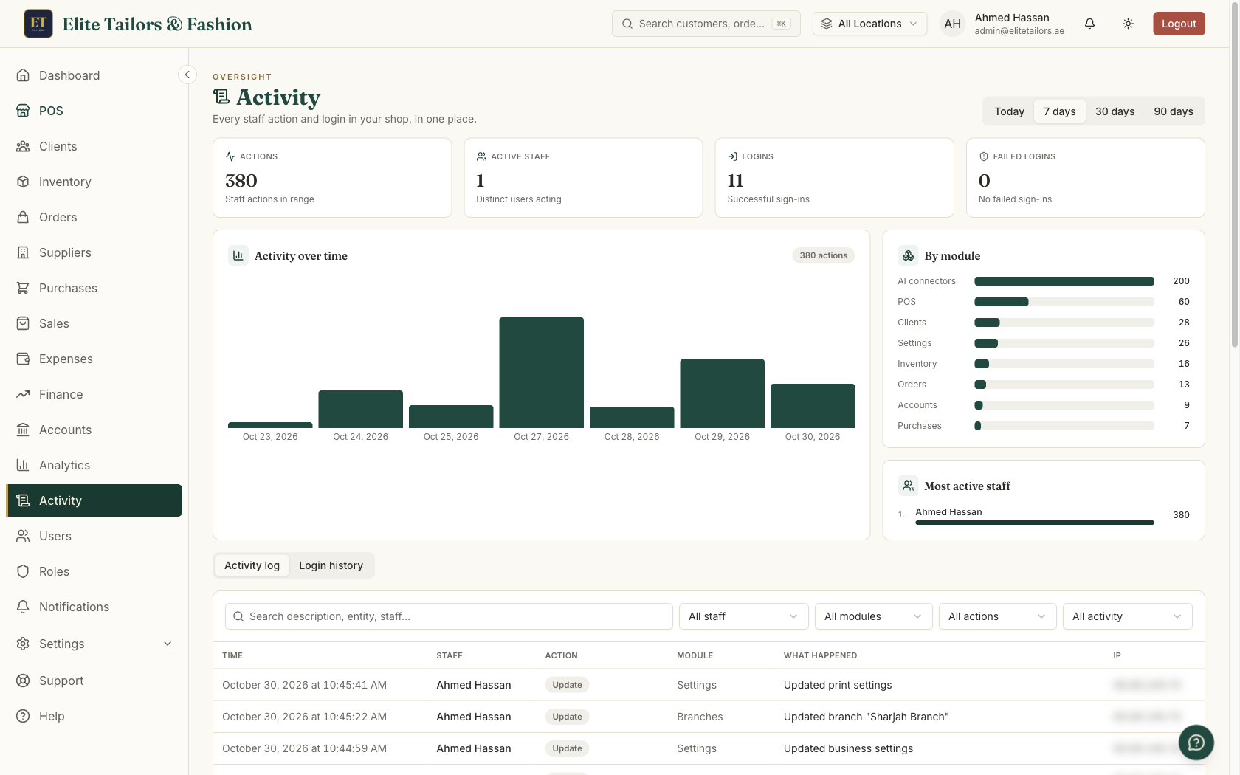This screenshot has width=1240, height=775.
Task: Switch to the Activity log tab
Action: 252,565
